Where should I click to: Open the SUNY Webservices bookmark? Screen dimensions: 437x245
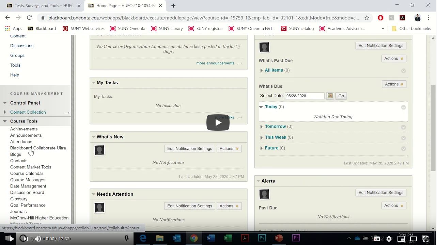coord(83,29)
